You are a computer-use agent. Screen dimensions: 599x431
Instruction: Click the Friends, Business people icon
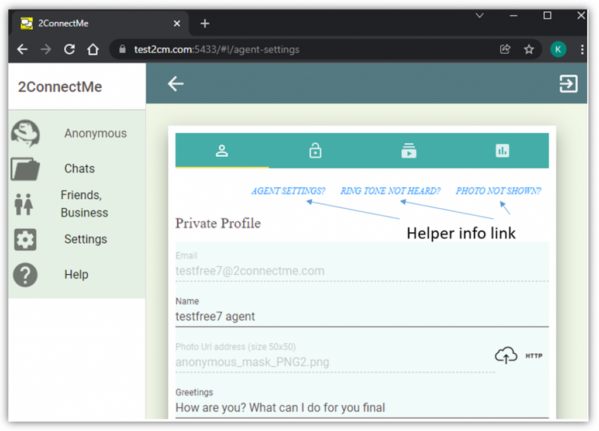[x=24, y=204]
